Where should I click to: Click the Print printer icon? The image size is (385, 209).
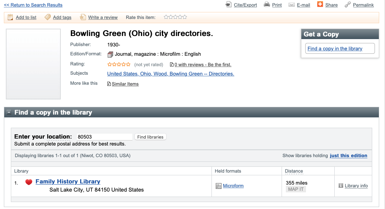[x=266, y=5]
